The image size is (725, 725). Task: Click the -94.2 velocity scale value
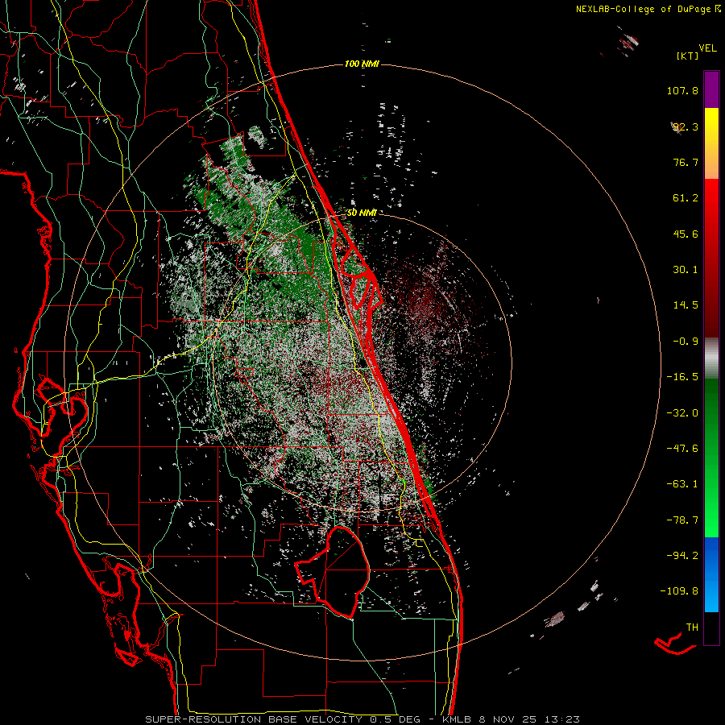click(x=682, y=555)
